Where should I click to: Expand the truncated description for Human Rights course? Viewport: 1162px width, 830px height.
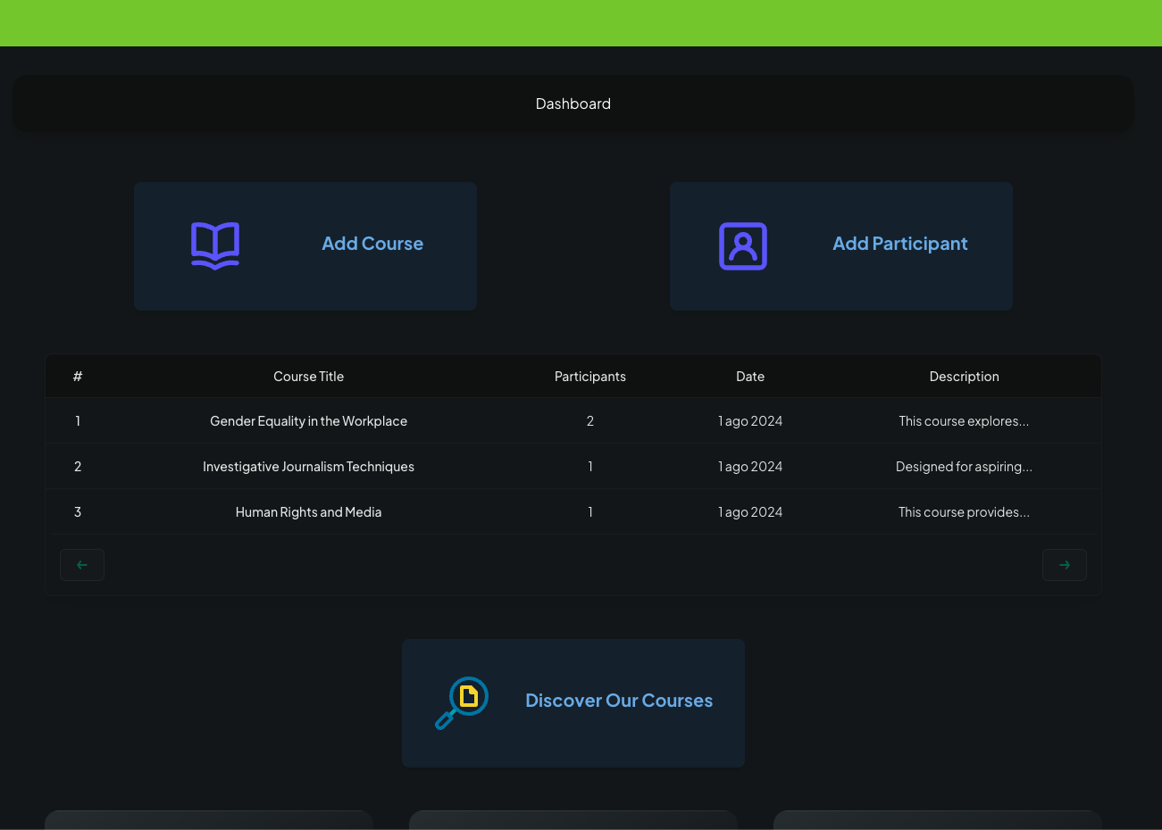[x=964, y=511]
